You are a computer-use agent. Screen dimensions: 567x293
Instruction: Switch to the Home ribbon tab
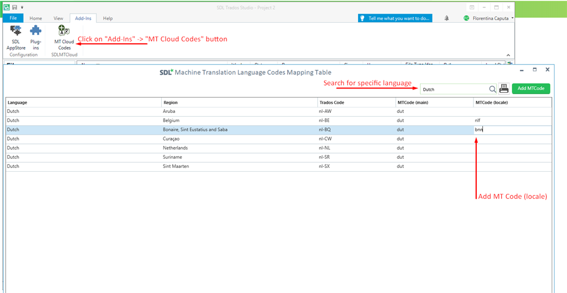36,18
